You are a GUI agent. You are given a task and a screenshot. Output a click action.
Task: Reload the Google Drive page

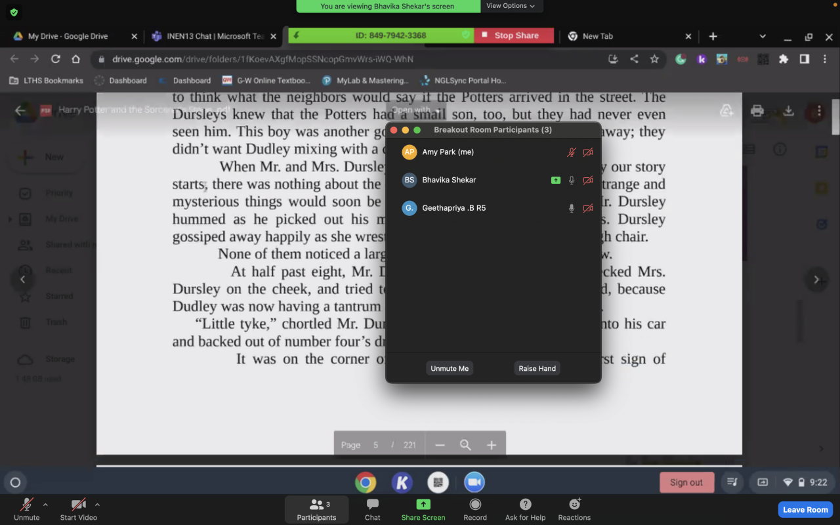click(x=56, y=59)
